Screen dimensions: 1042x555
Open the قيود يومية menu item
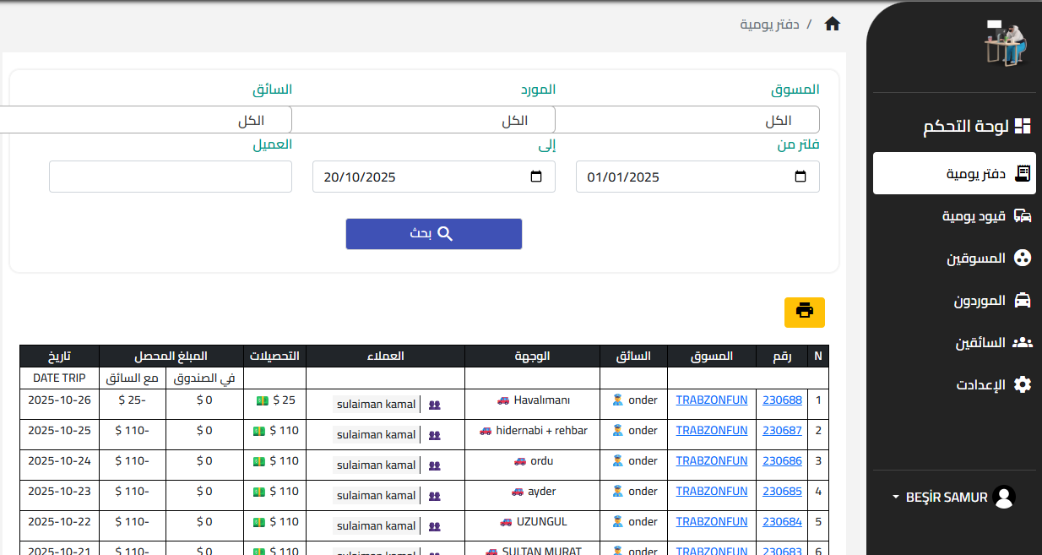954,215
